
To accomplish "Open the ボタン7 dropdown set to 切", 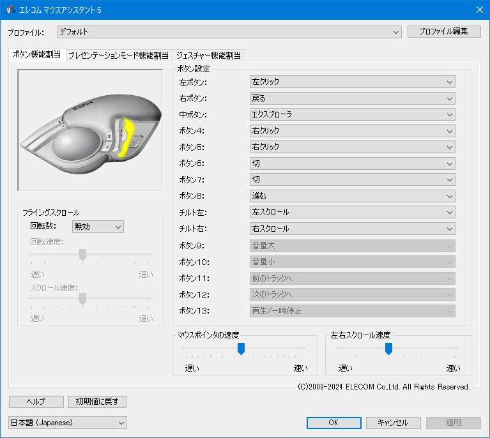I will tap(352, 179).
